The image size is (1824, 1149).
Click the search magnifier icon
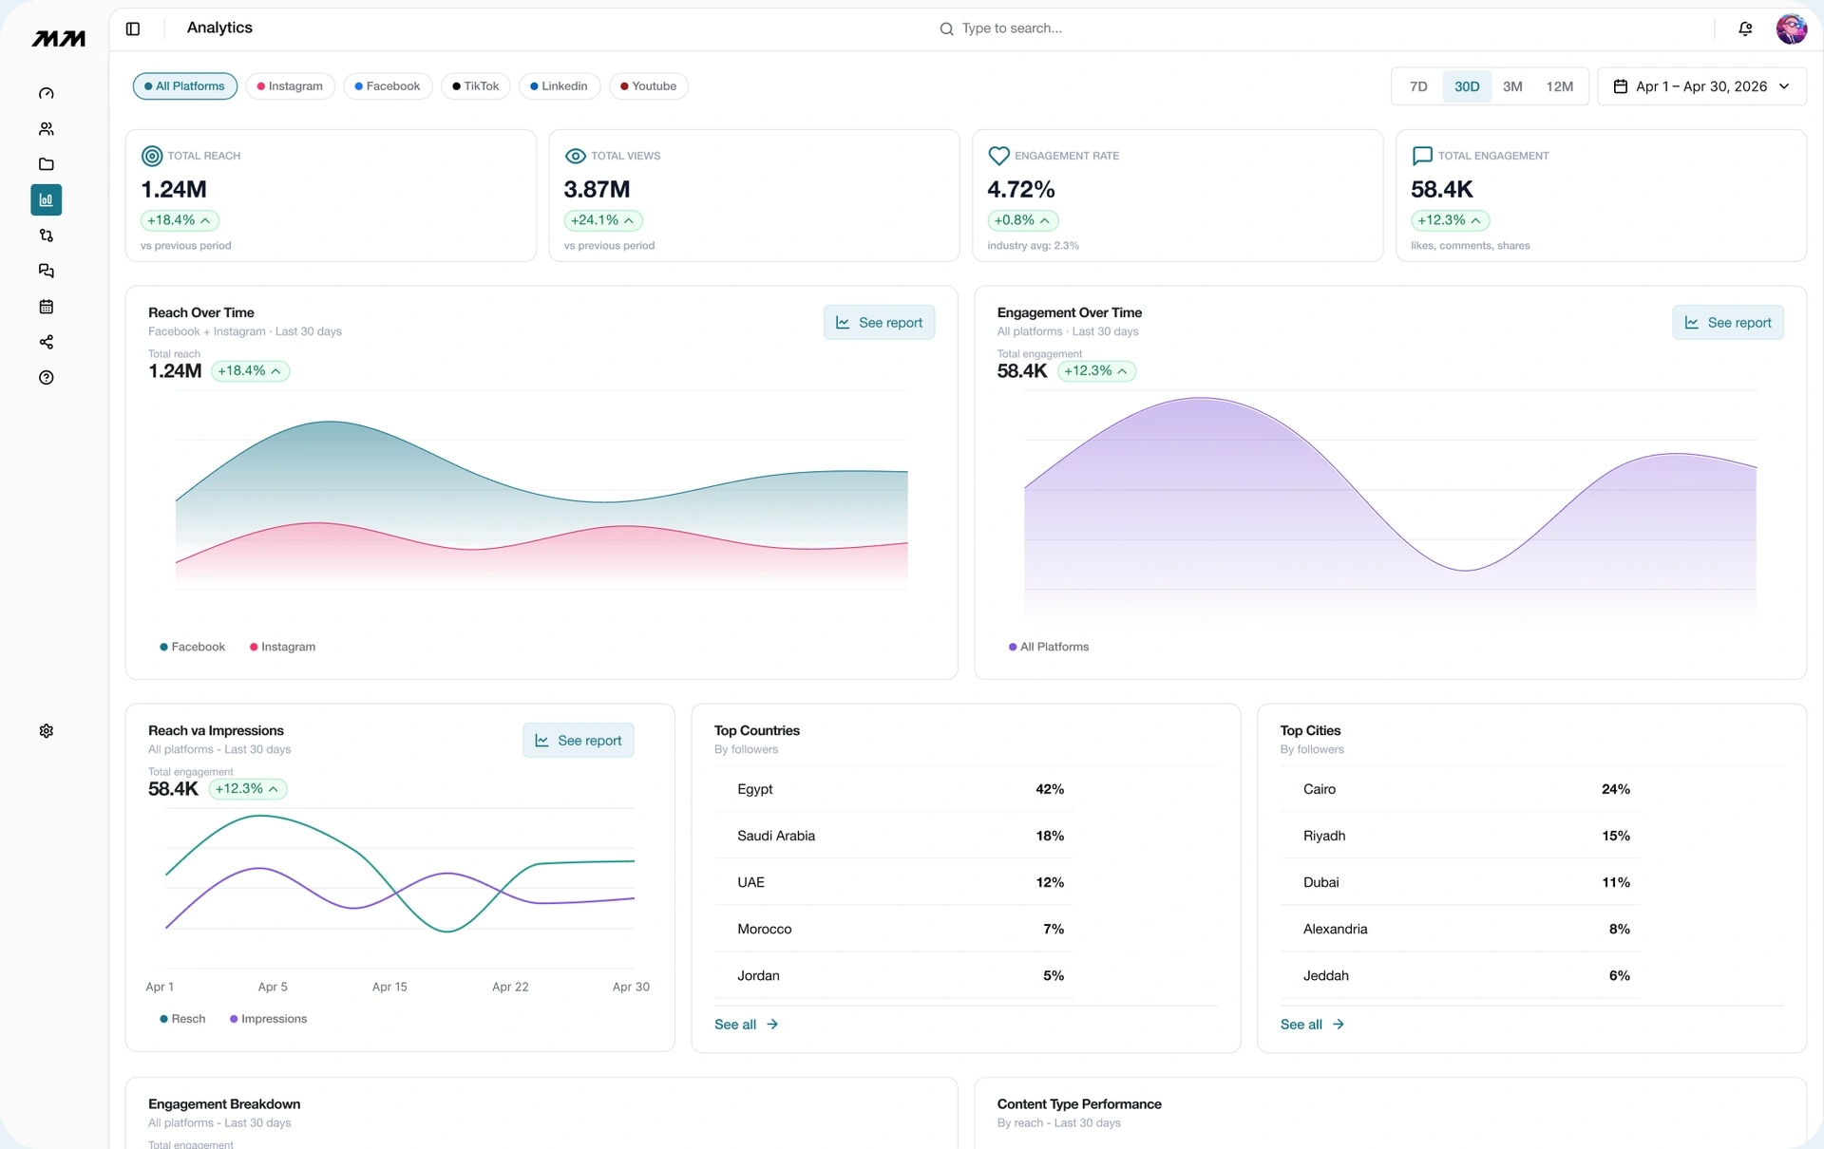tap(946, 28)
